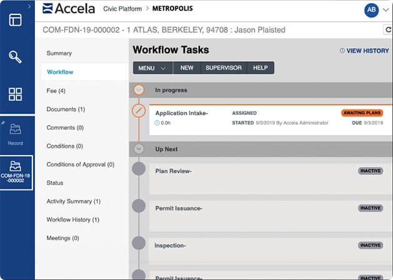The image size is (393, 280).
Task: Open the grid launchpad icon
Action: pos(16,94)
